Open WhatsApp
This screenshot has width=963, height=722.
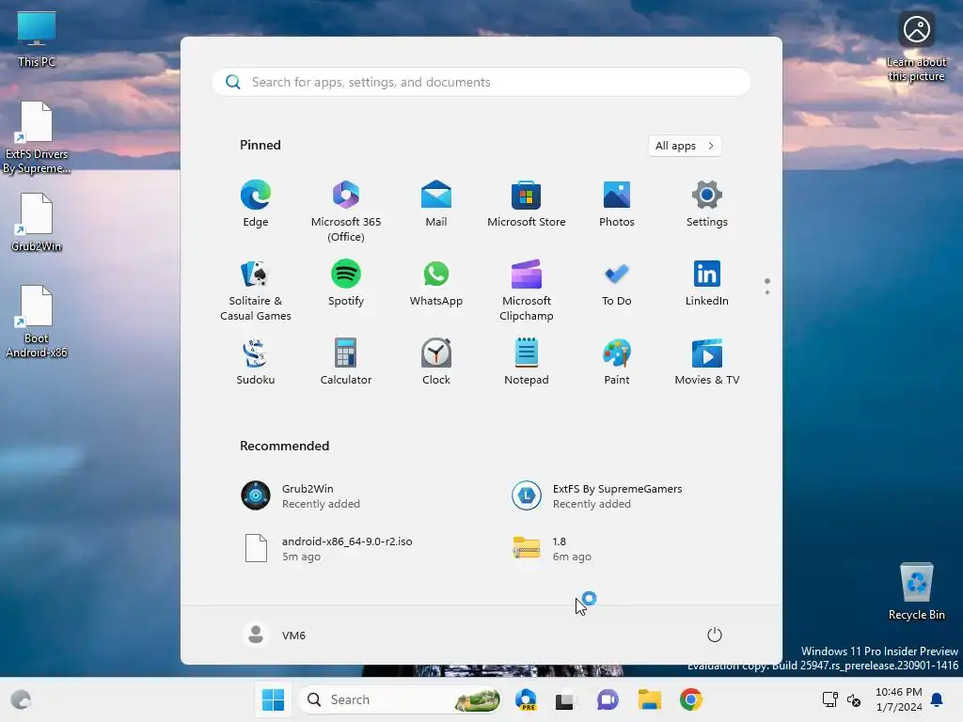coord(436,284)
